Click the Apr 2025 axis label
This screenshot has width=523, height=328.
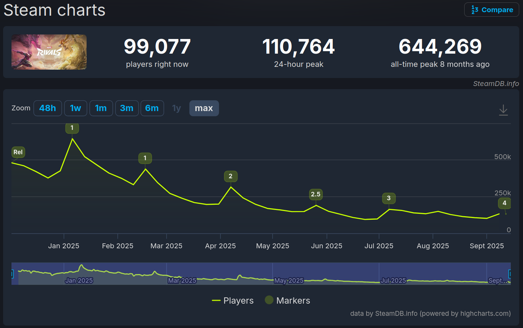(220, 246)
